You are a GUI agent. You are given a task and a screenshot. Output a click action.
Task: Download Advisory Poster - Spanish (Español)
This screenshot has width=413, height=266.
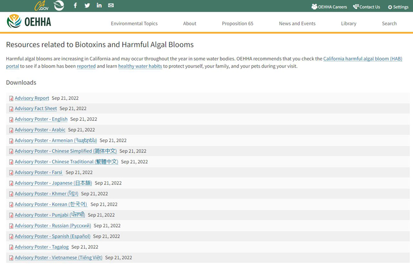tap(53, 236)
